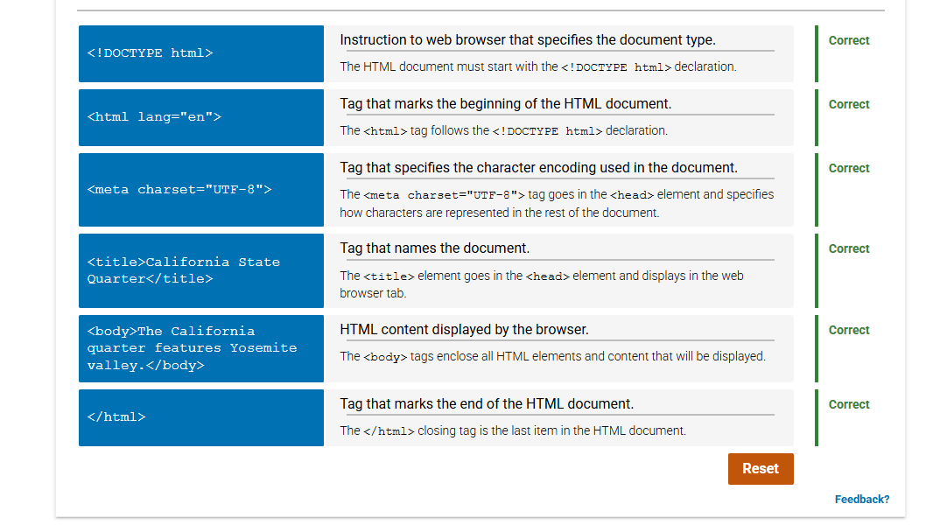The width and height of the screenshot is (926, 525).
Task: Select the <html lang="en"> blue block
Action: [200, 117]
